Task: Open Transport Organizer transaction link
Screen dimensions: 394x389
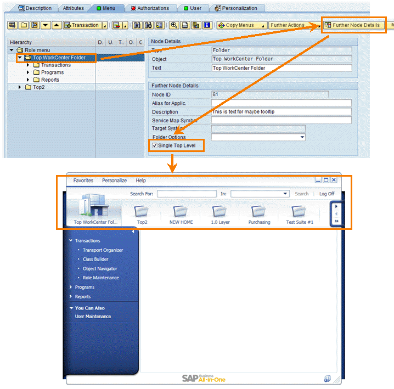Action: click(103, 250)
